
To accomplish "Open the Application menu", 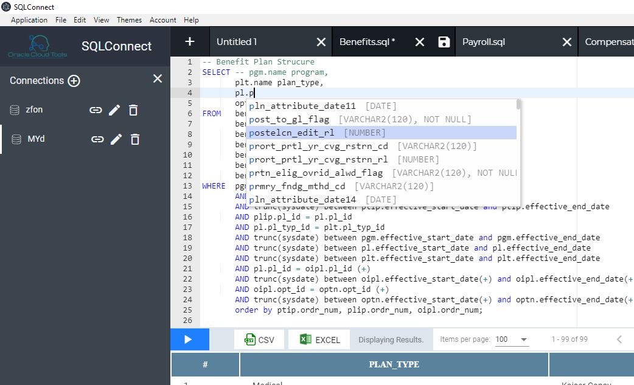I will (29, 20).
